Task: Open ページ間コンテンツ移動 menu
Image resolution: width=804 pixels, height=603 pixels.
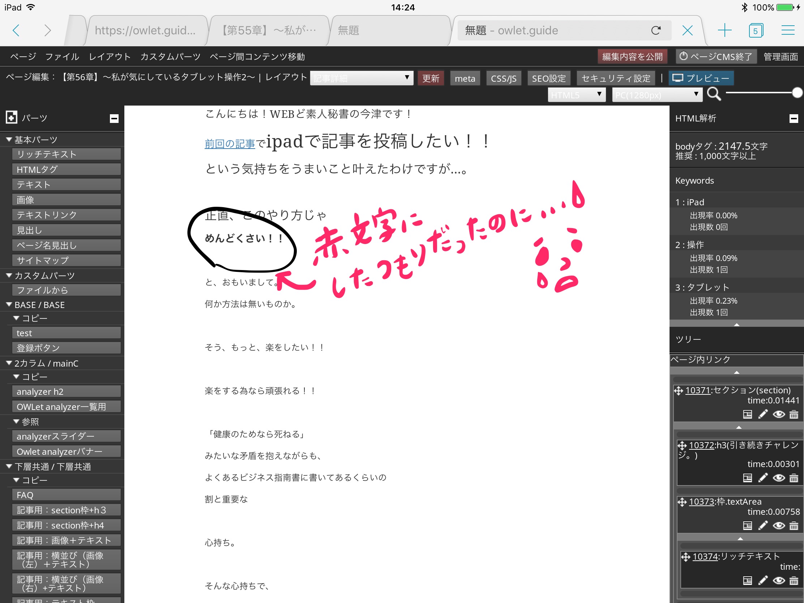Action: [x=257, y=57]
